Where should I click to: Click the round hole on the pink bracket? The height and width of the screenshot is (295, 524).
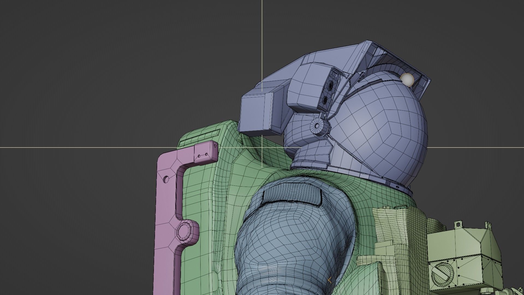pos(165,179)
